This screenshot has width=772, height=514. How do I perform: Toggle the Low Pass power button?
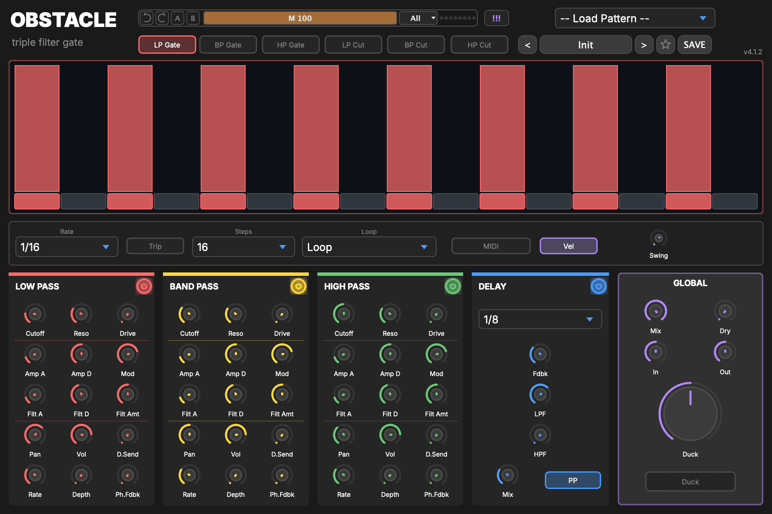pos(144,286)
